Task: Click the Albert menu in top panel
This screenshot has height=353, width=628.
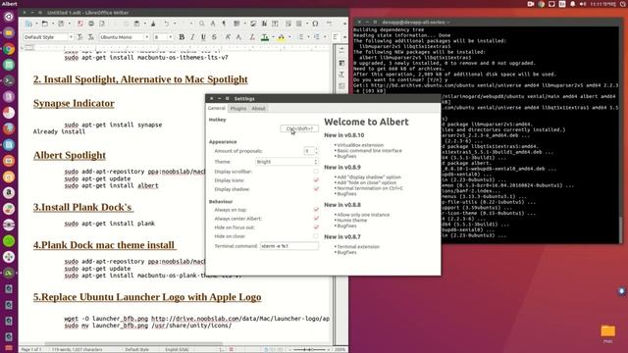Action: click(x=9, y=4)
